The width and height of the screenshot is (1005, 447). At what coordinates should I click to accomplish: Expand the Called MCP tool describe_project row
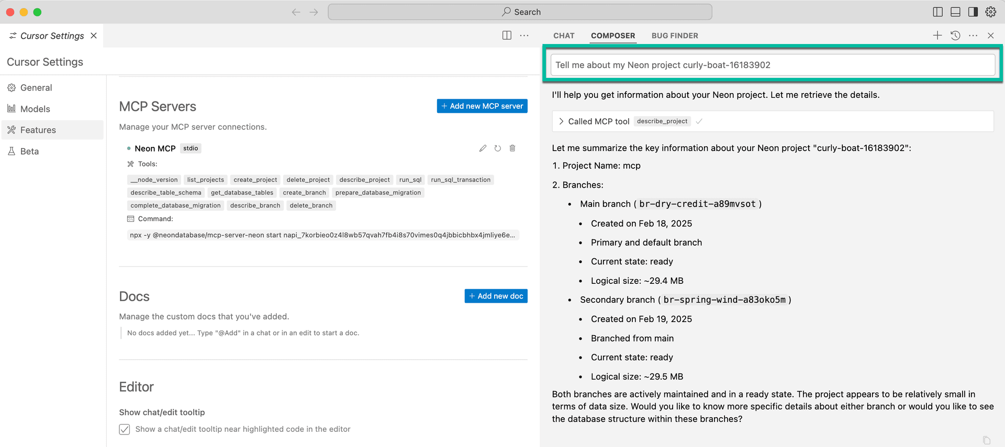pyautogui.click(x=562, y=121)
